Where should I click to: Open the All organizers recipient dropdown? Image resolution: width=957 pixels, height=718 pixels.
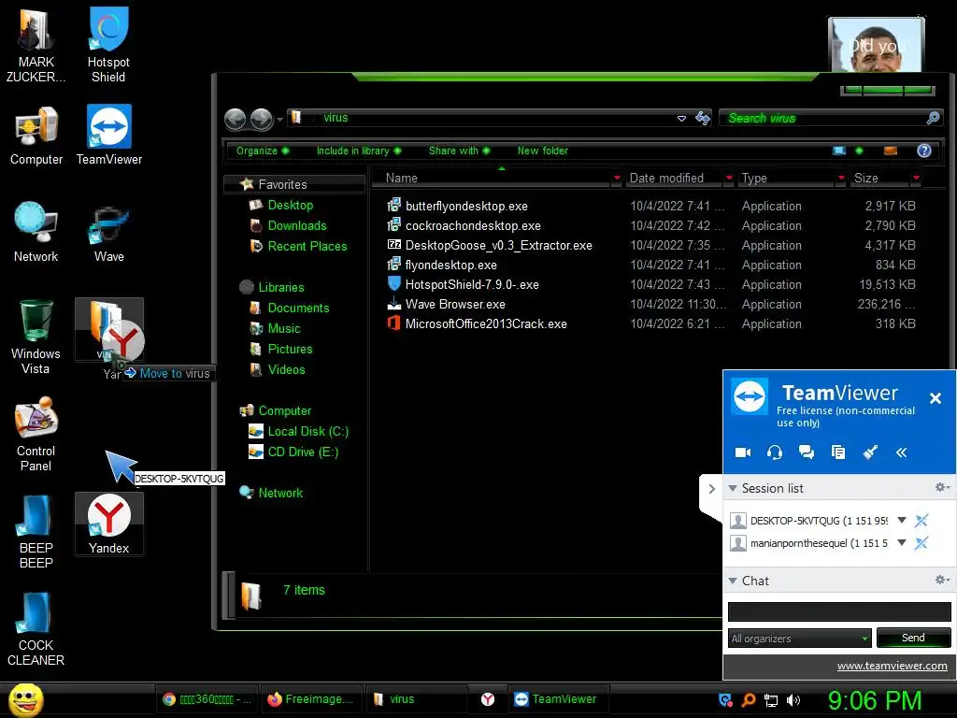point(800,638)
